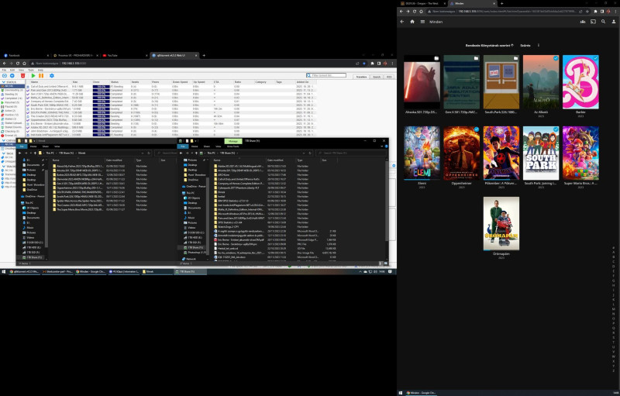Open the View ribbon tab in the Filmek Explorer window

(x=57, y=146)
